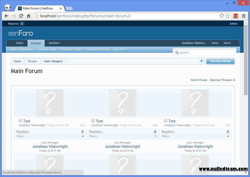Image resolution: width=250 pixels, height=177 pixels.
Task: Click last message date Today at 8:37 AM
Action: [50, 151]
